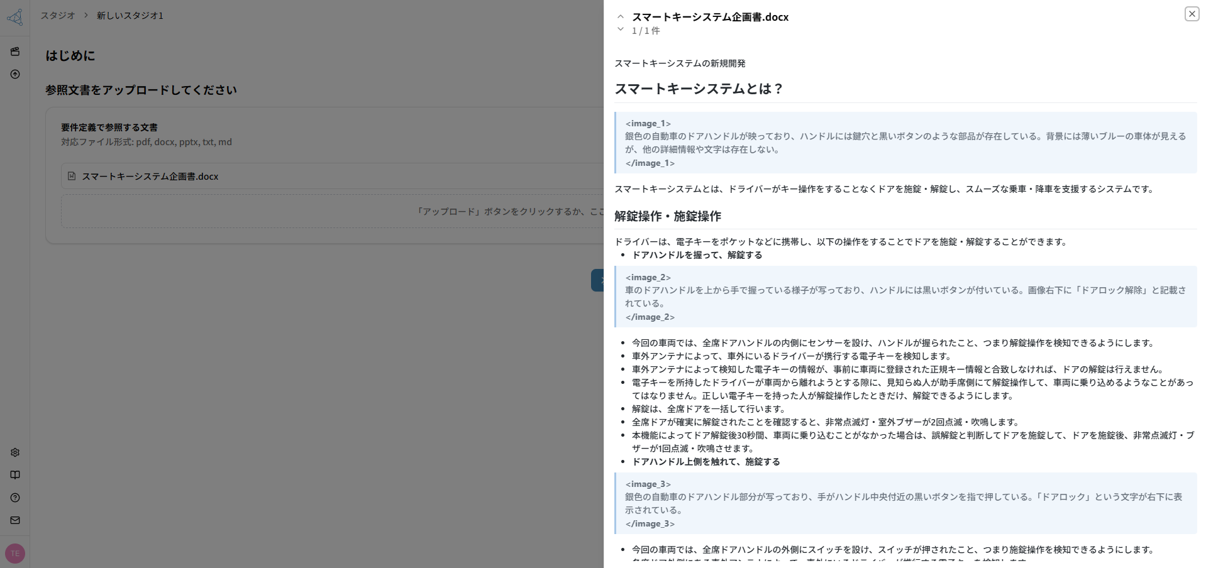Screen dimensions: 1206x568
Task: Open the TE user avatar menu
Action: point(14,554)
